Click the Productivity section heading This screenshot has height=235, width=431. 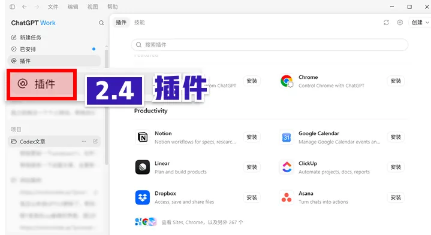(x=150, y=111)
